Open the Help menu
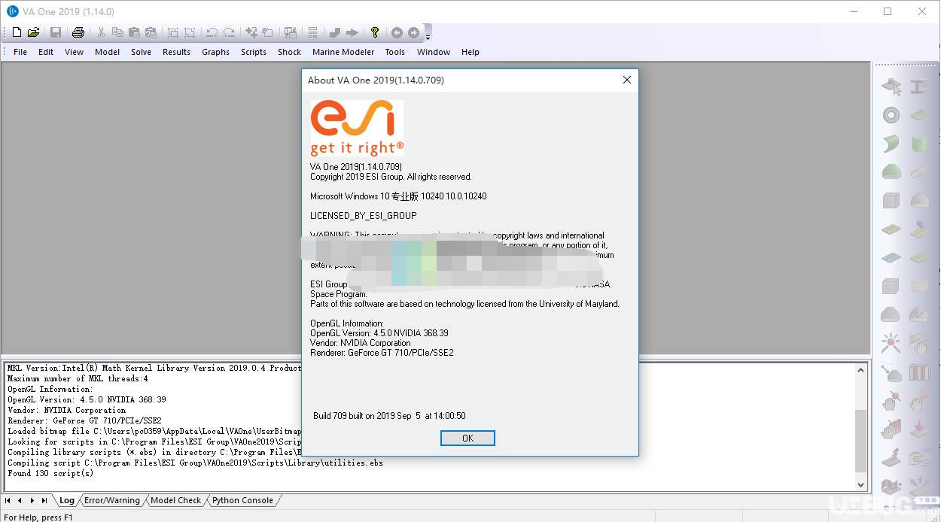 pyautogui.click(x=470, y=52)
